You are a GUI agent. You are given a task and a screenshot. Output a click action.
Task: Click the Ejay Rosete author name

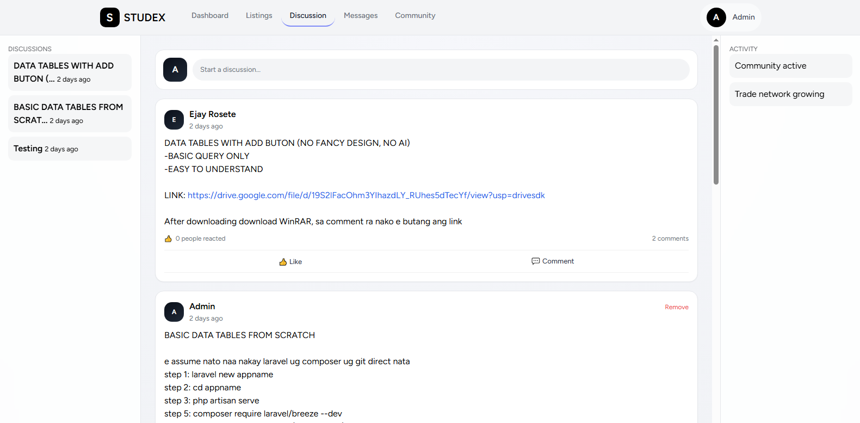coord(213,114)
